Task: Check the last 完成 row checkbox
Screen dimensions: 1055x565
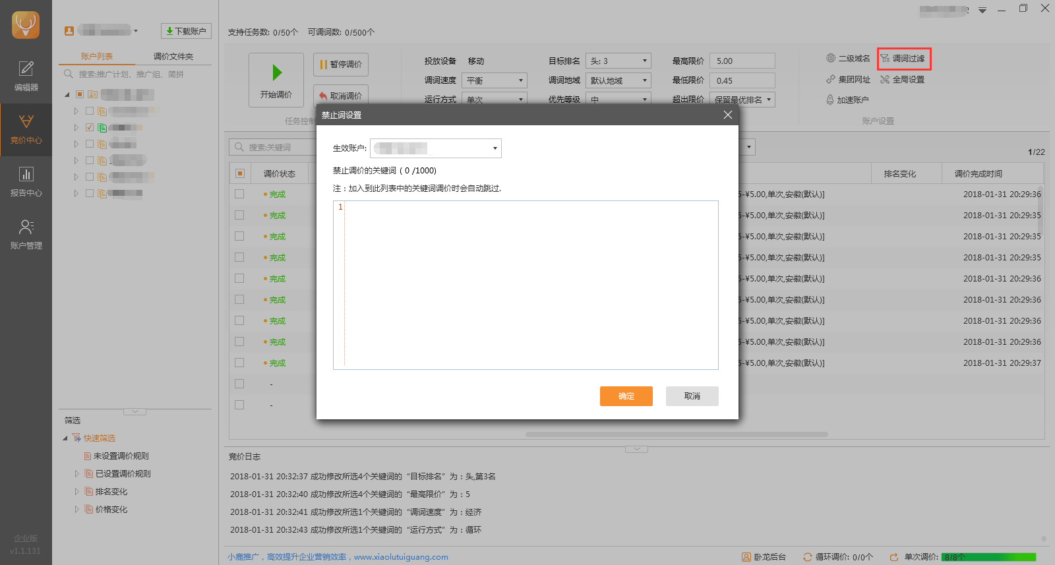Action: pos(239,363)
